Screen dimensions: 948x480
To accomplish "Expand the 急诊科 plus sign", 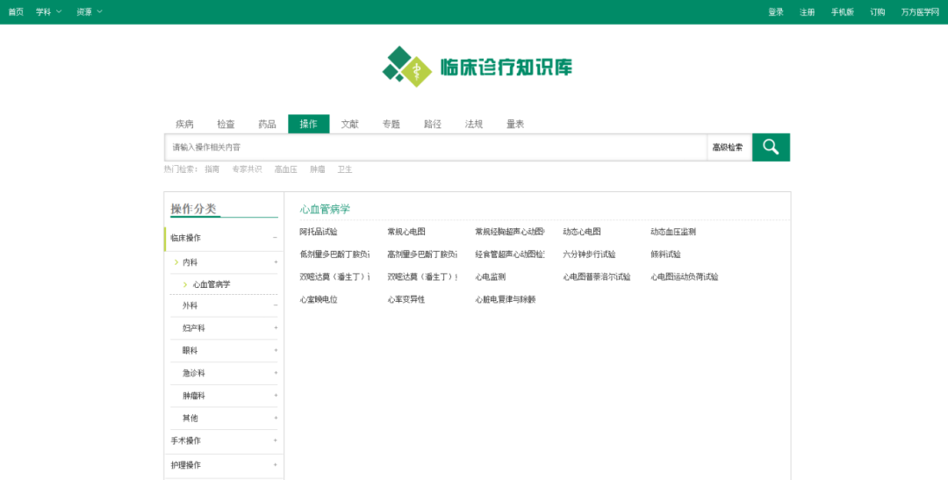I will coord(276,373).
